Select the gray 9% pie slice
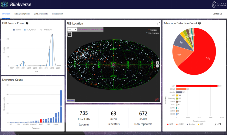The height and width of the screenshot is (135, 227). pos(182,43)
